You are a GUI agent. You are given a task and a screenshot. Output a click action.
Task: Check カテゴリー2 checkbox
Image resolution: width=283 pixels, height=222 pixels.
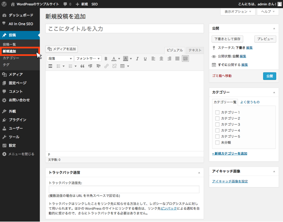217,119
